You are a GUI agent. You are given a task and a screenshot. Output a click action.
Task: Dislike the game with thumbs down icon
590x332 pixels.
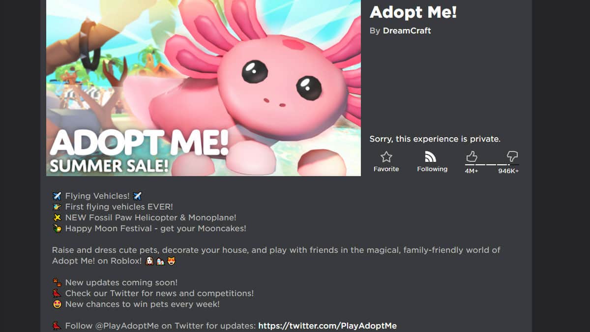pyautogui.click(x=512, y=157)
